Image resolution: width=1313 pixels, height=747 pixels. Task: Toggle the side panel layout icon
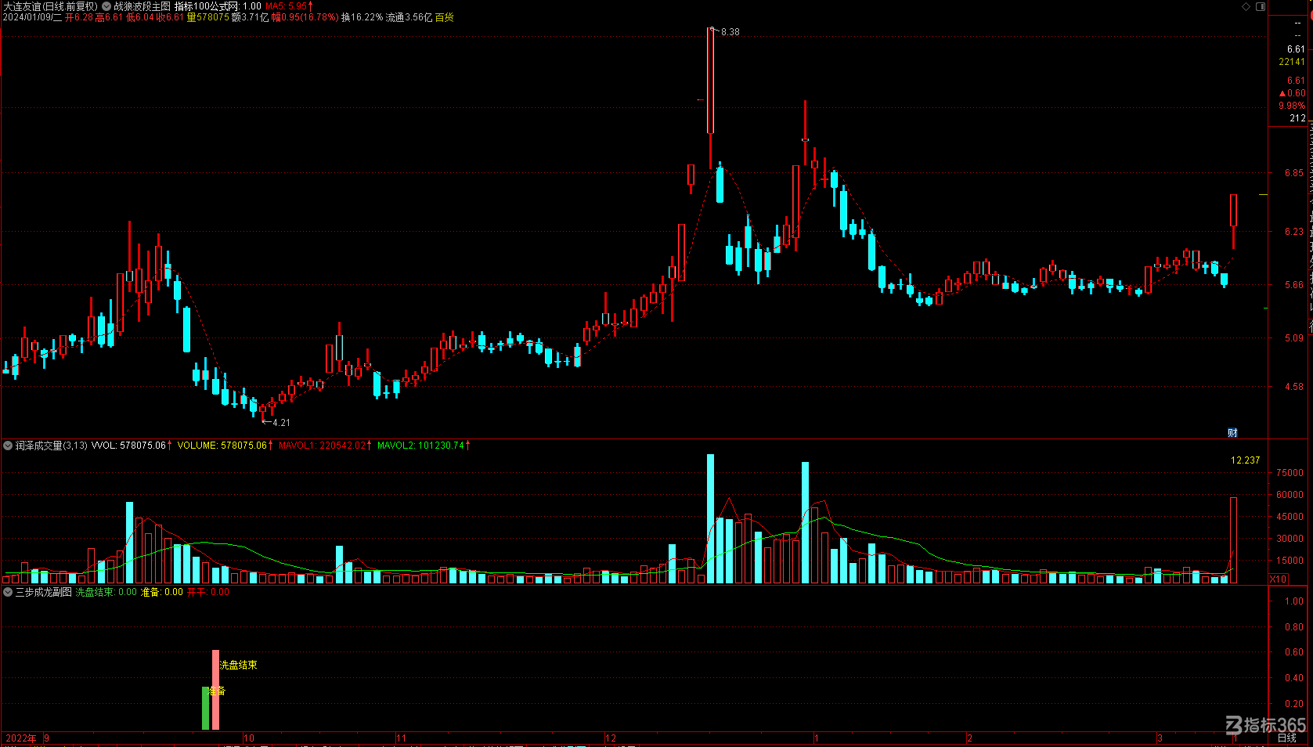tap(1261, 6)
